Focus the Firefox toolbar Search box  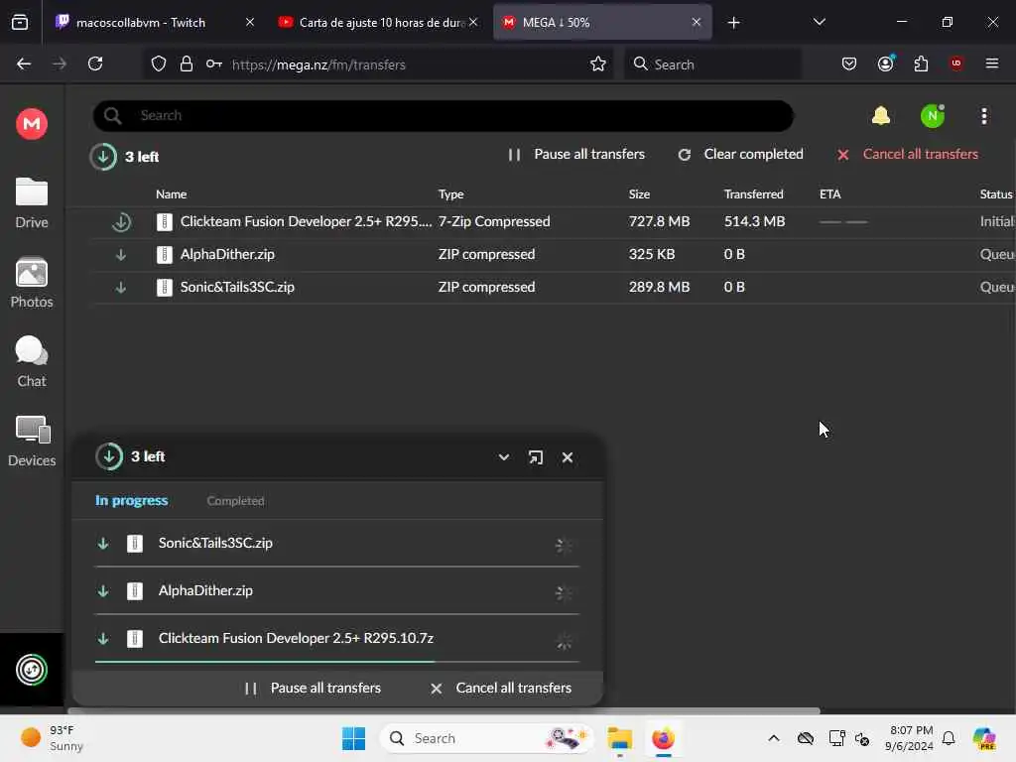[712, 64]
